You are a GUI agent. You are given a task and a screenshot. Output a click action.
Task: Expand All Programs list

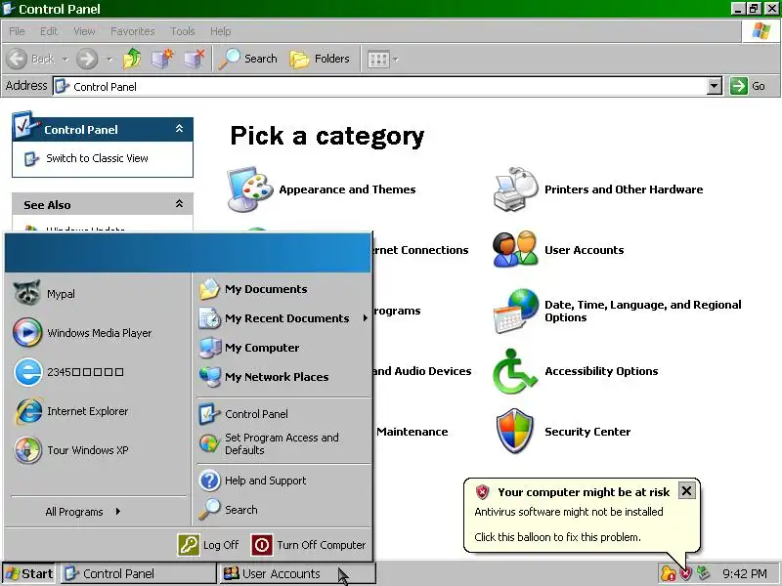coord(83,511)
